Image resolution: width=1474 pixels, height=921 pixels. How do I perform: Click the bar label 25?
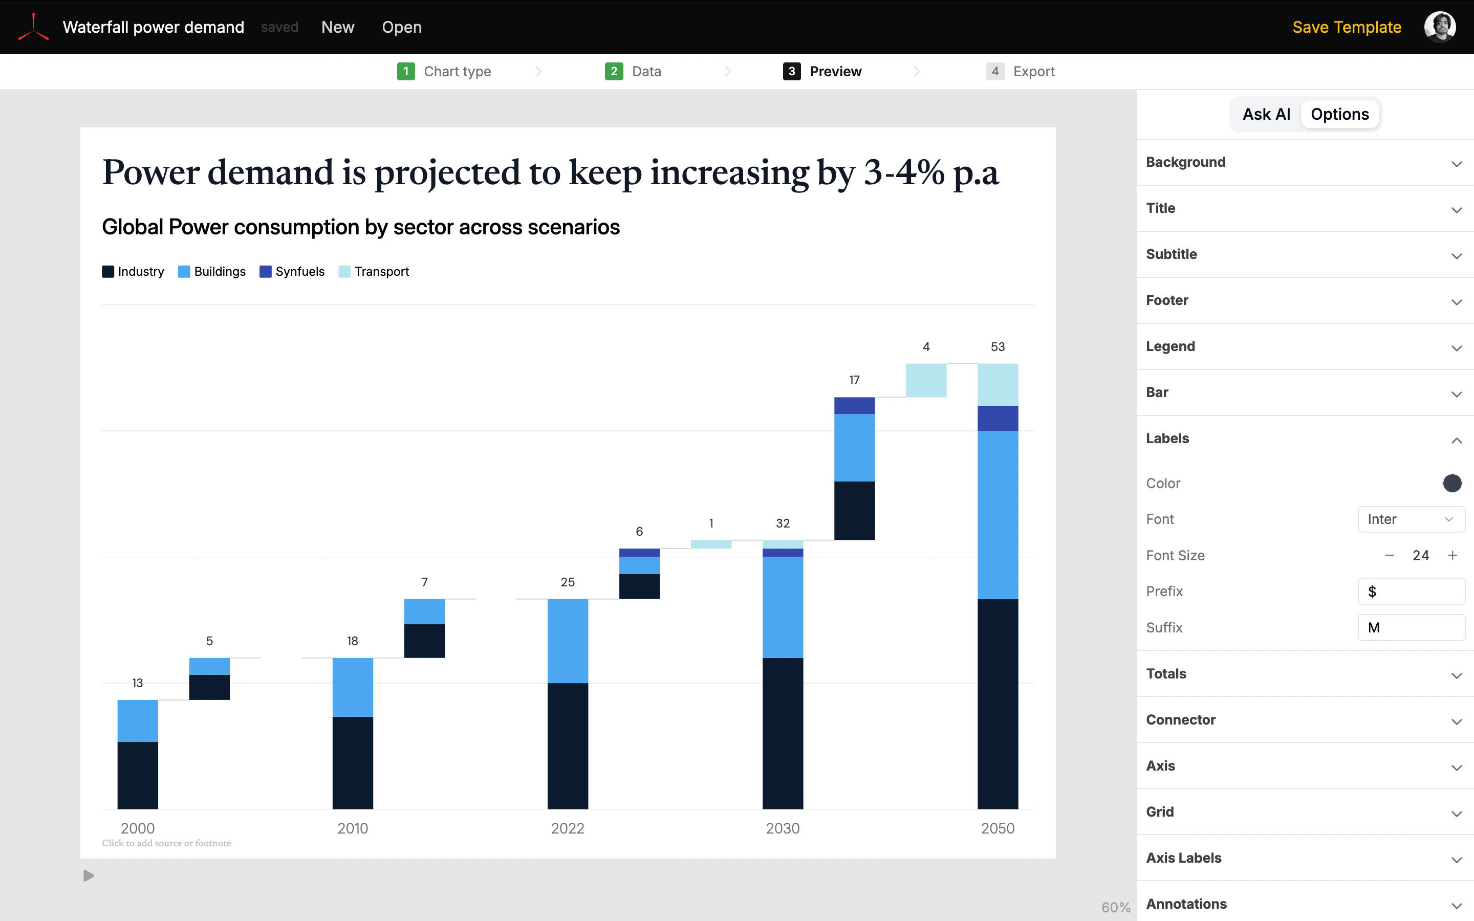tap(568, 582)
